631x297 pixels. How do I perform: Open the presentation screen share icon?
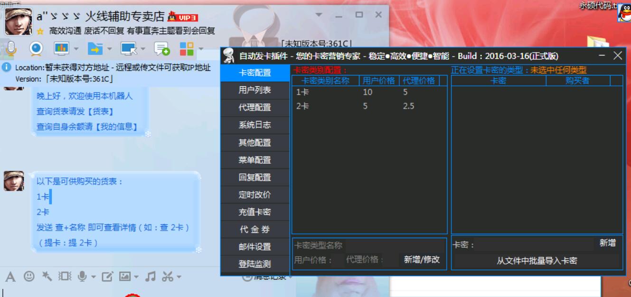point(62,48)
